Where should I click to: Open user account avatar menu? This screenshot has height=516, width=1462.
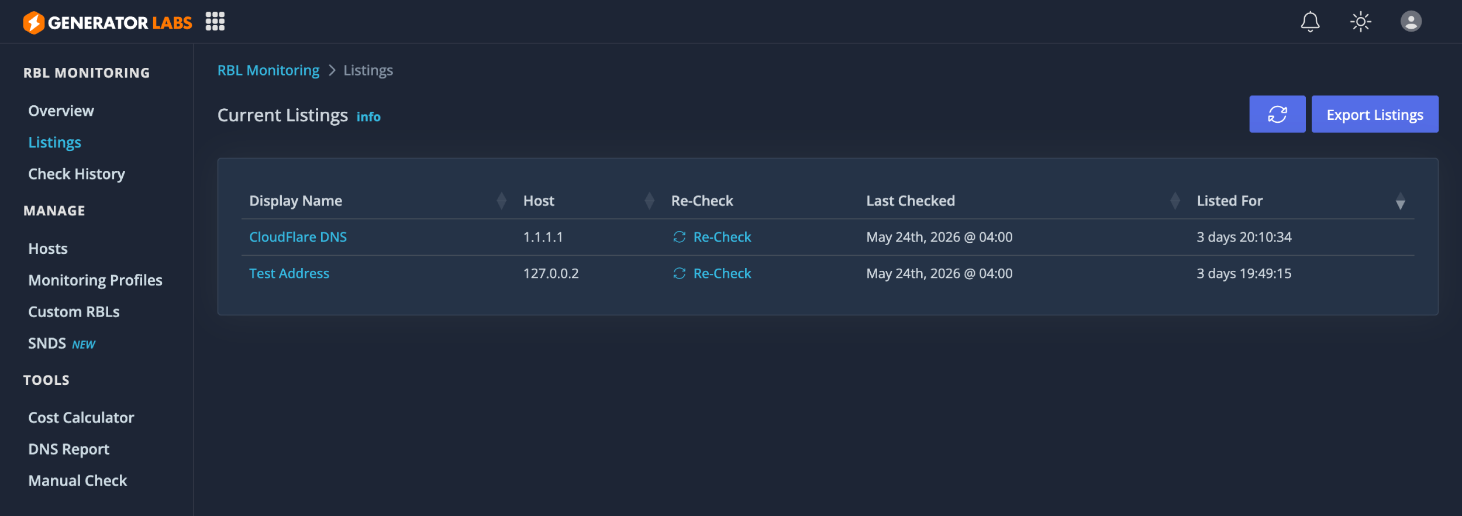pos(1411,22)
